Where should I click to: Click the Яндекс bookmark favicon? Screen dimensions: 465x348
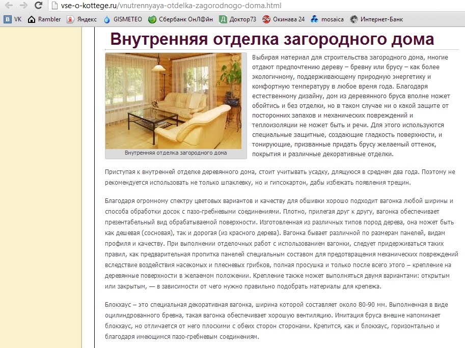point(70,19)
